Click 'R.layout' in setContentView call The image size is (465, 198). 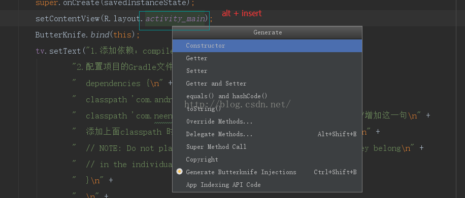(x=122, y=19)
